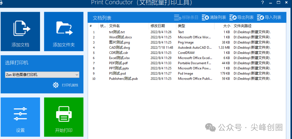Click the 导出列表 export list button

(241, 18)
